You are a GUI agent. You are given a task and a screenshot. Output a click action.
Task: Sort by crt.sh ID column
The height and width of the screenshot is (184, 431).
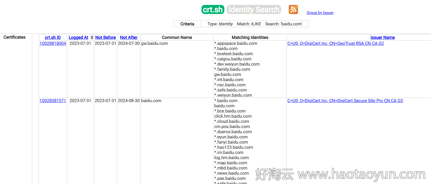click(53, 38)
